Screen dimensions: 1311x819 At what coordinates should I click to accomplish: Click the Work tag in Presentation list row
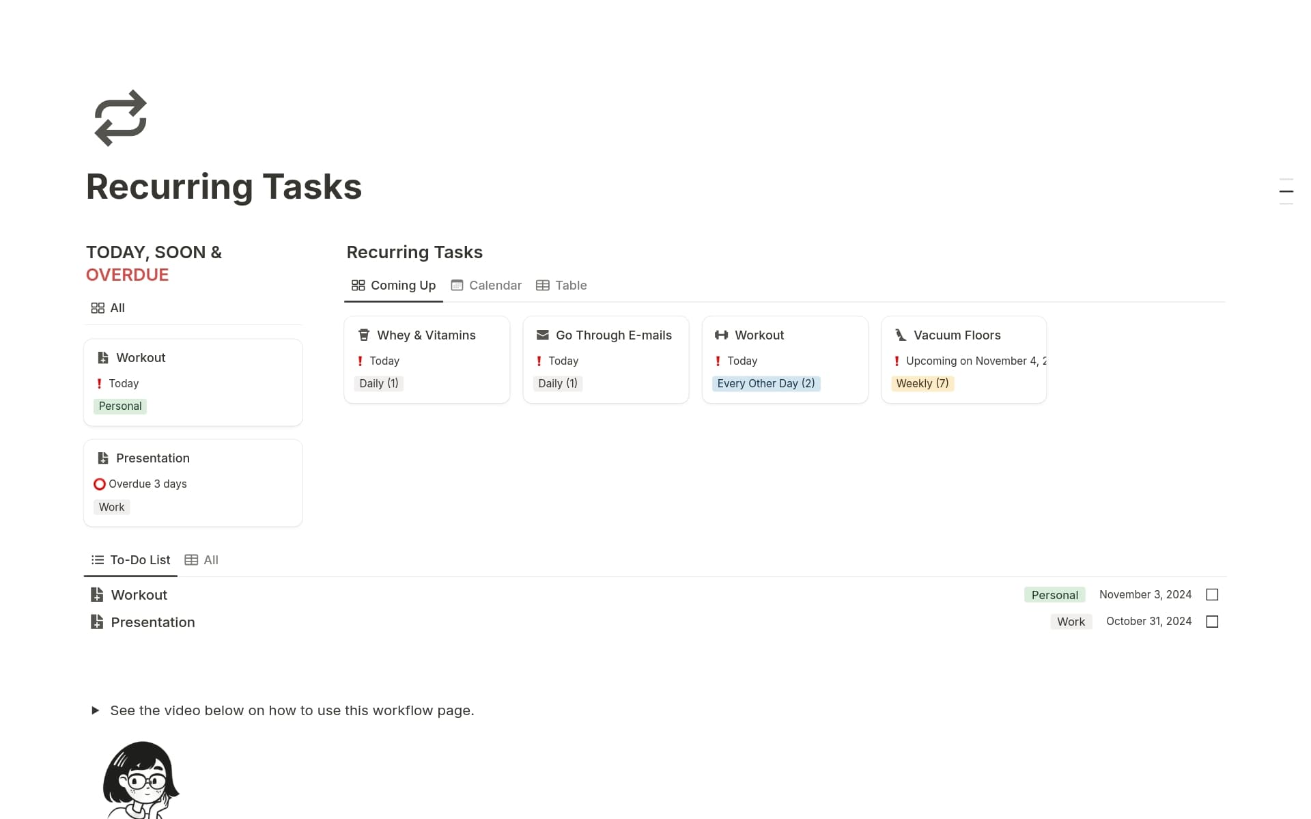coord(1071,622)
